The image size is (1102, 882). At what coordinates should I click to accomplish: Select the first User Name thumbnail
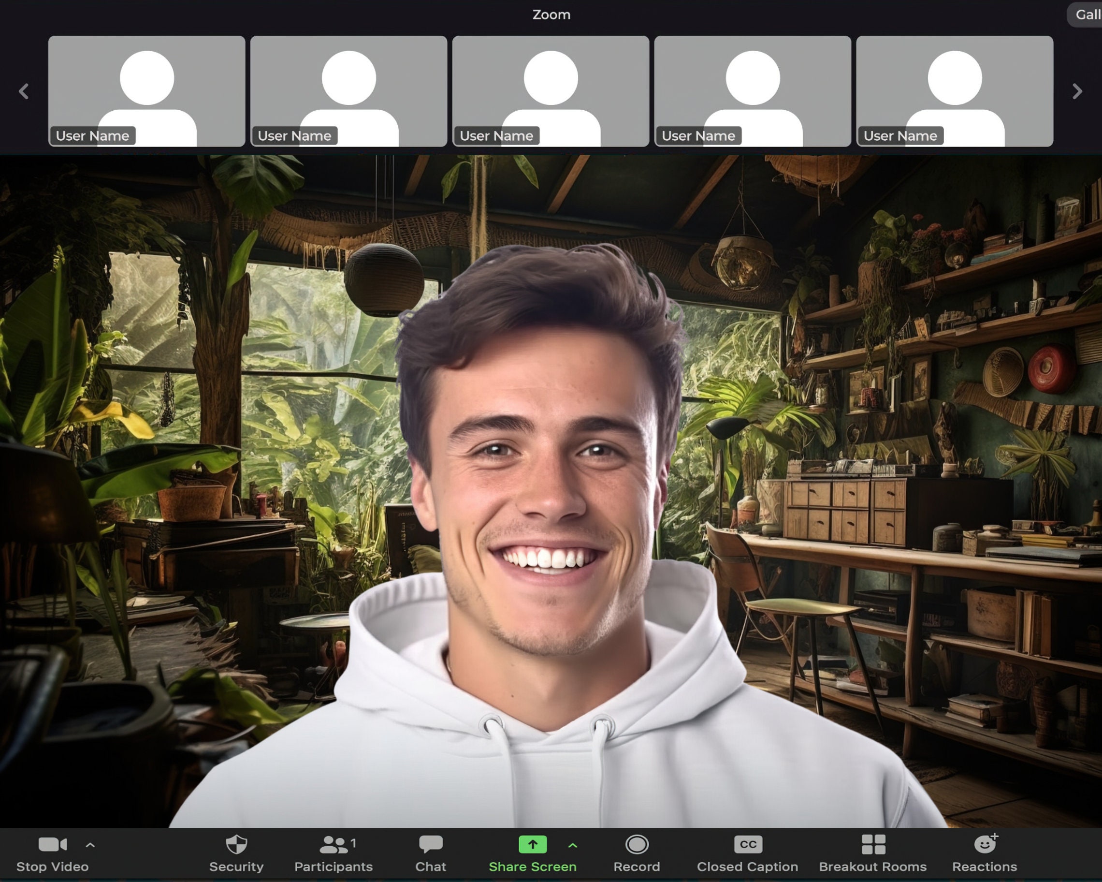[147, 91]
